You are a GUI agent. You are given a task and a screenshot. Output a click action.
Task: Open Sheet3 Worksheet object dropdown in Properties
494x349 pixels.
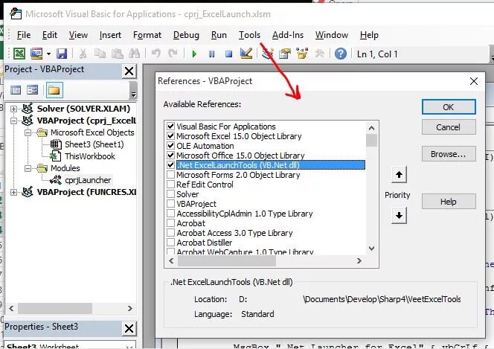pyautogui.click(x=129, y=346)
